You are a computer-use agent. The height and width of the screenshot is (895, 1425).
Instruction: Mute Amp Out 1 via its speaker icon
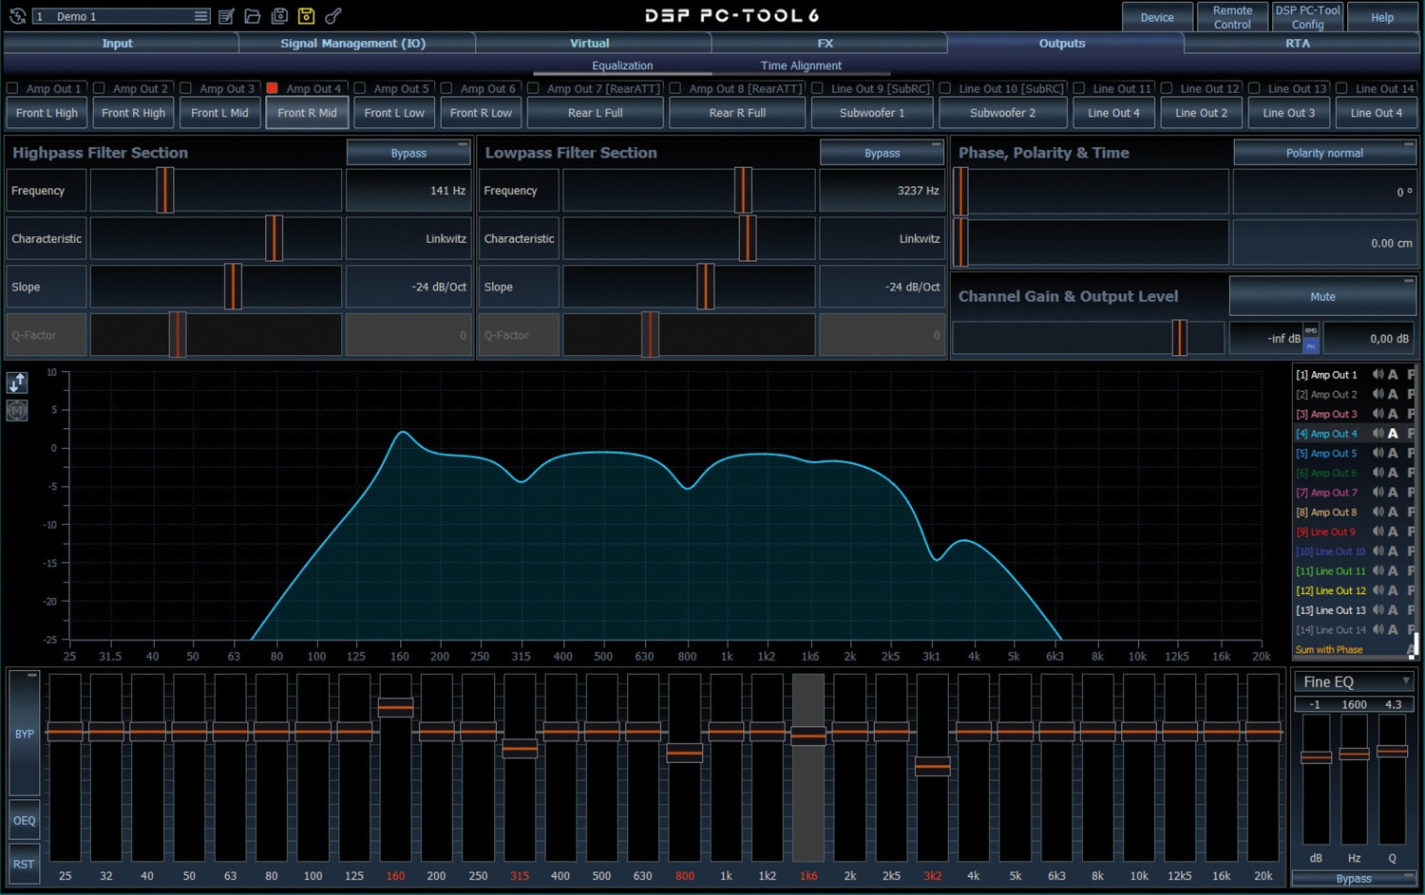click(1377, 375)
